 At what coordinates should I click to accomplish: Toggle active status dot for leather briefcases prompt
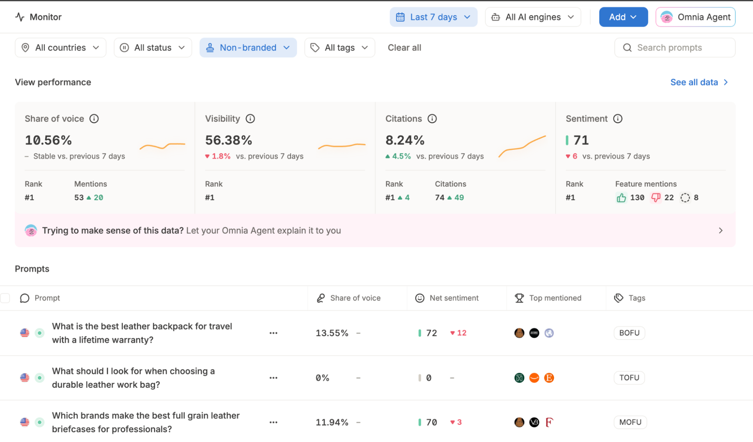40,422
